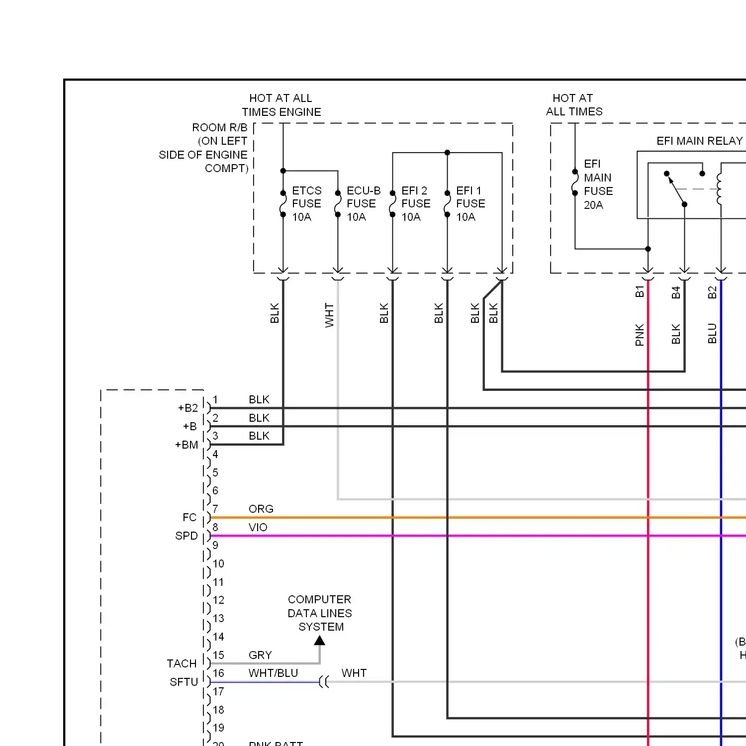
Task: Click the vertical BLK label below B4
Action: point(676,334)
